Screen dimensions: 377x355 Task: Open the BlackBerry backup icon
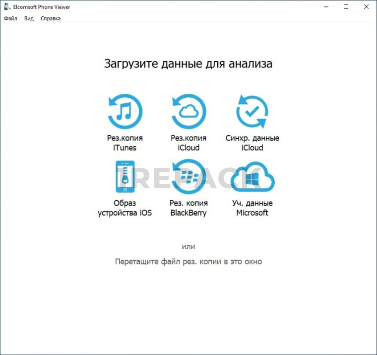coord(188,176)
